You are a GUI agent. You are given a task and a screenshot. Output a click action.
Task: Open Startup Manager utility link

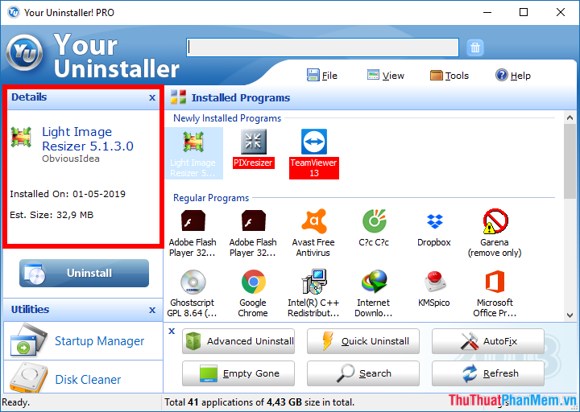tap(100, 340)
